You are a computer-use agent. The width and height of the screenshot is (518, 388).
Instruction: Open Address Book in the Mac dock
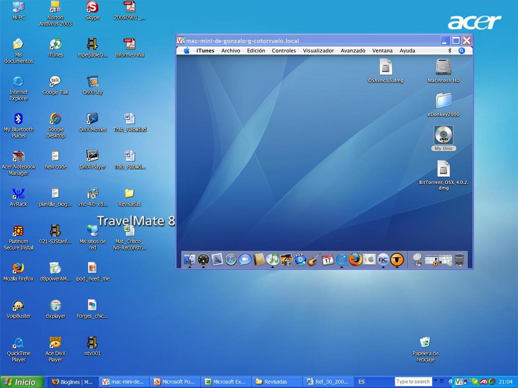(x=258, y=259)
